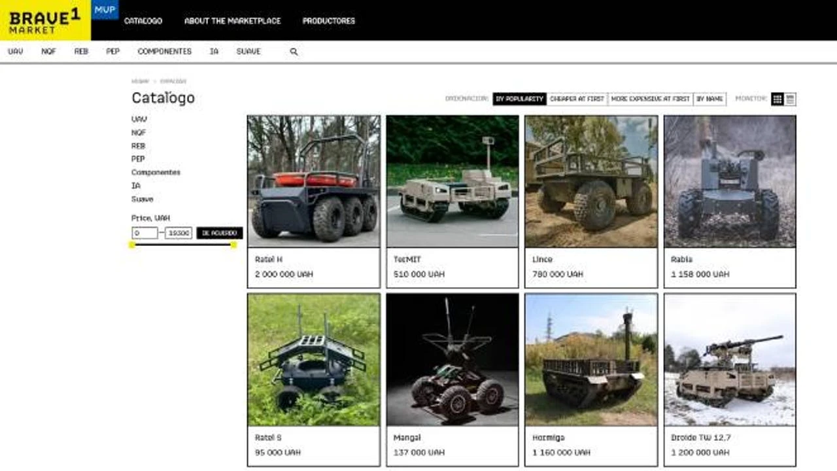Click the 1 200 000 UAH price
The height and width of the screenshot is (471, 837).
tap(700, 453)
